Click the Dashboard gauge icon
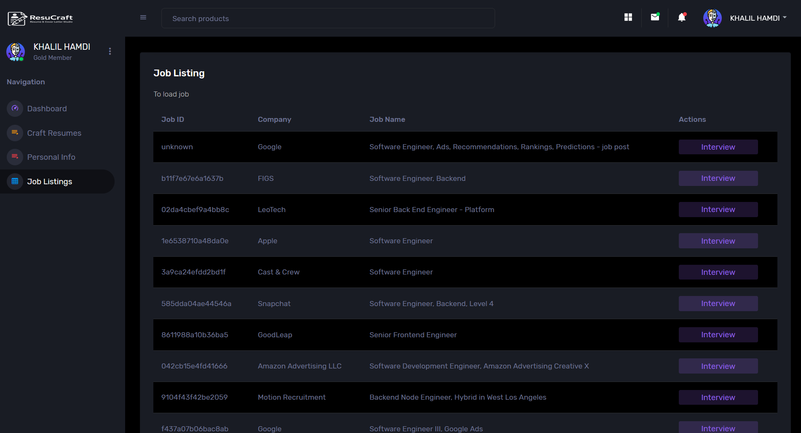This screenshot has height=433, width=801. (15, 108)
